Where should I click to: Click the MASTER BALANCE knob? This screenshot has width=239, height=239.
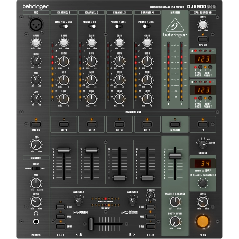(x=175, y=202)
